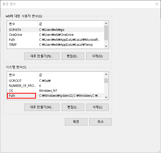Screen dimensions: 161x153
Task: Click the value C:\Users\wb\OneDrive
Action: [x=56, y=35]
